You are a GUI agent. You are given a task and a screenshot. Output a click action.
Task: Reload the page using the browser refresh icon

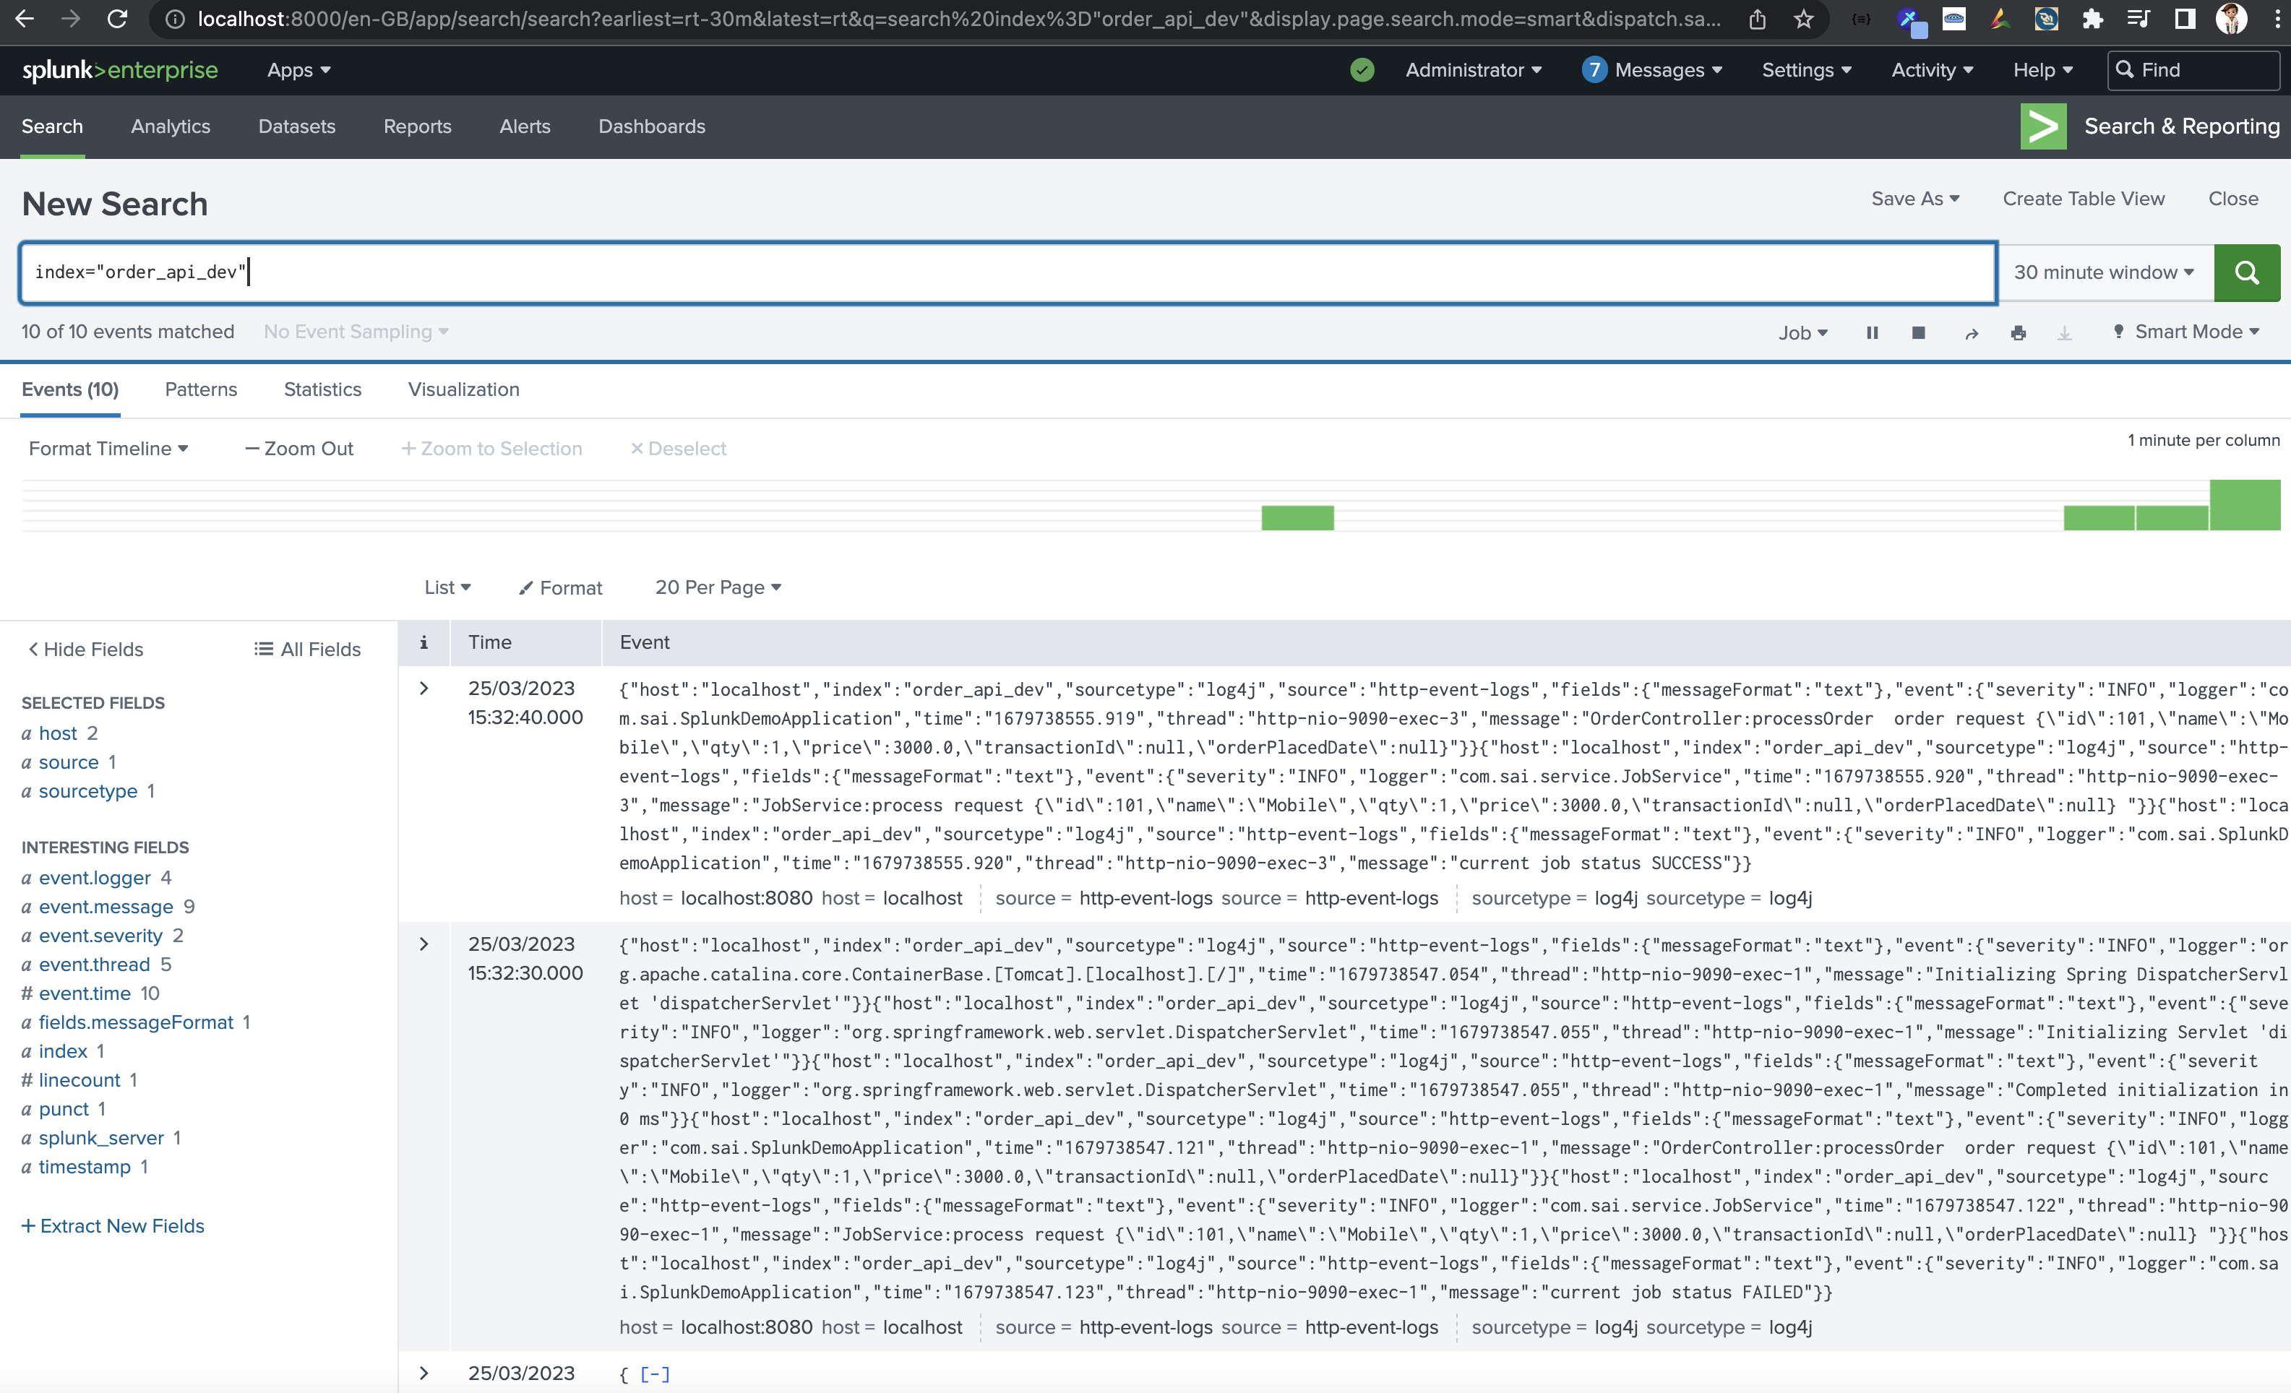[x=118, y=19]
